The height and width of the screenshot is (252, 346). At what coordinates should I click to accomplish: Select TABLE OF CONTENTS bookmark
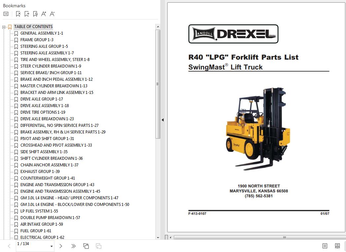tap(33, 27)
